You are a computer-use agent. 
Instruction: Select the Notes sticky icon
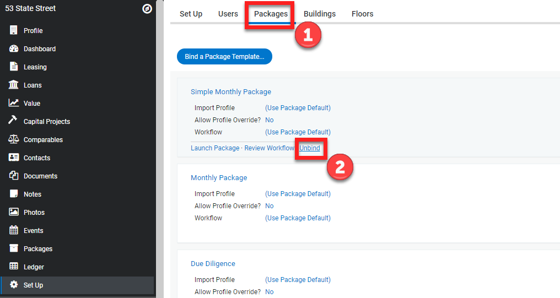tap(14, 194)
